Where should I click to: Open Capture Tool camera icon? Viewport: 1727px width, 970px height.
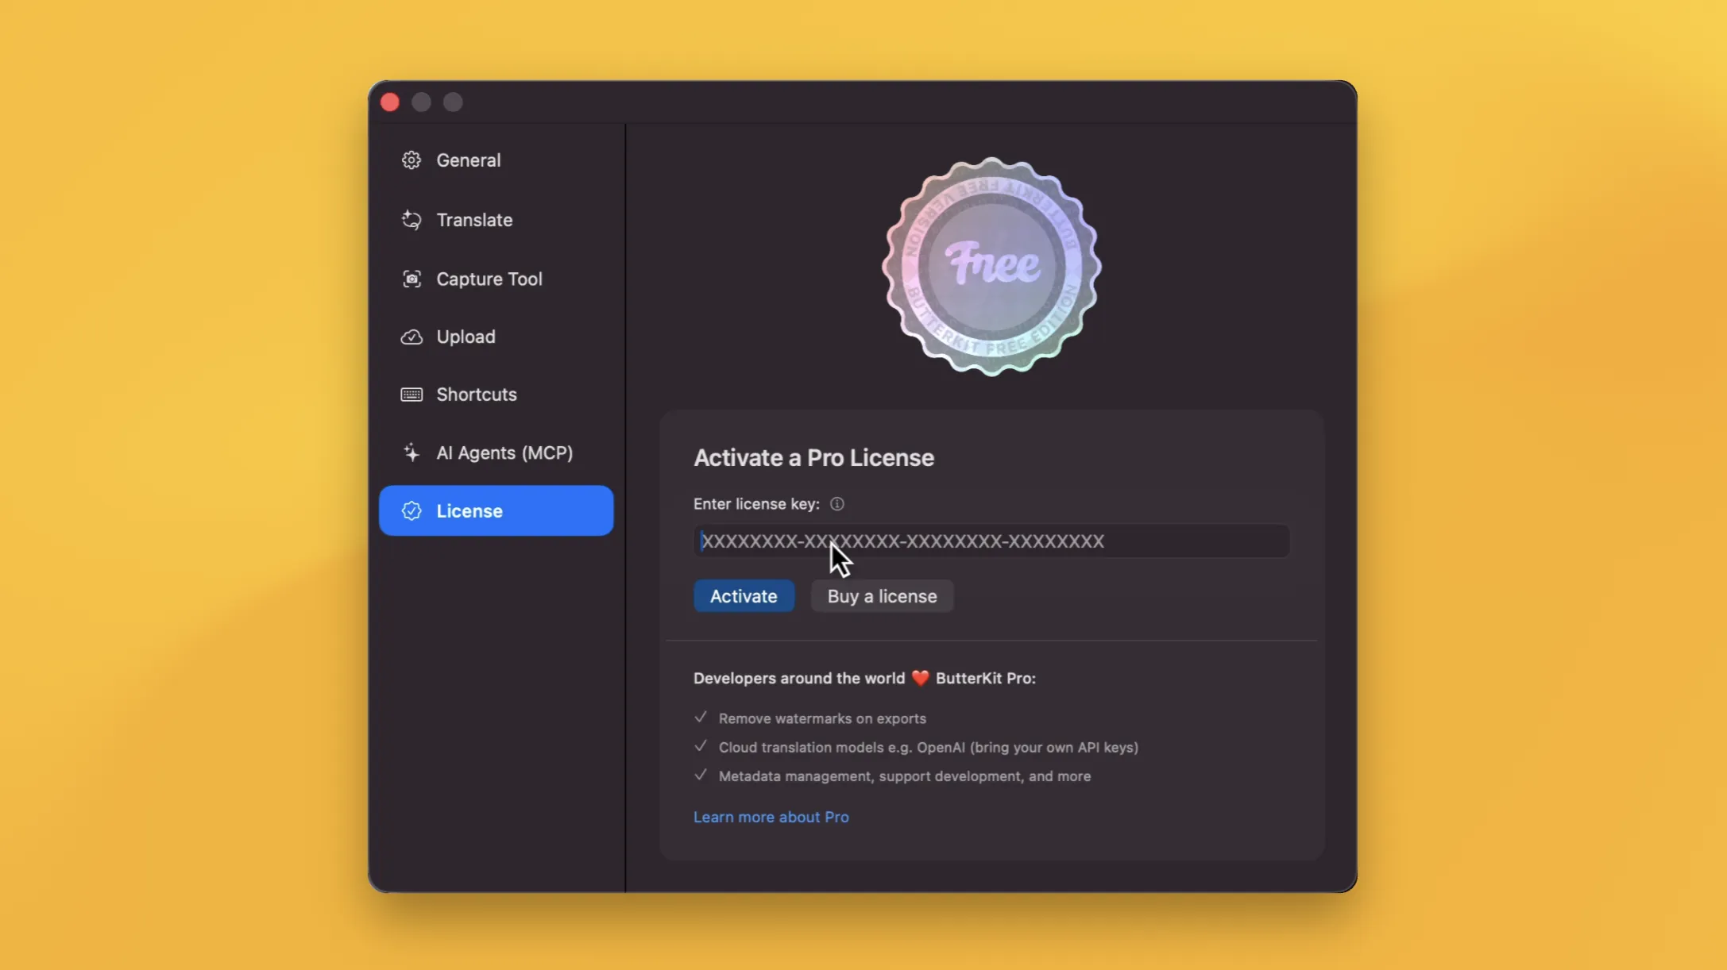[411, 279]
